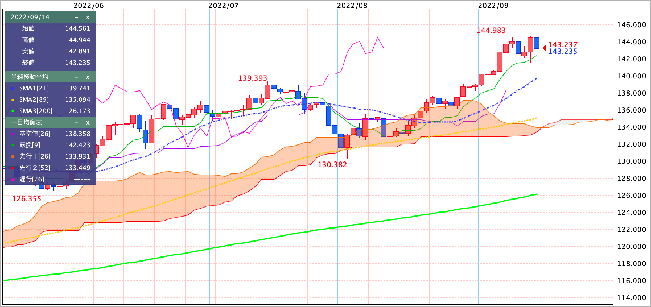
Task: Click the 2022/08 date axis label
Action: (x=352, y=5)
